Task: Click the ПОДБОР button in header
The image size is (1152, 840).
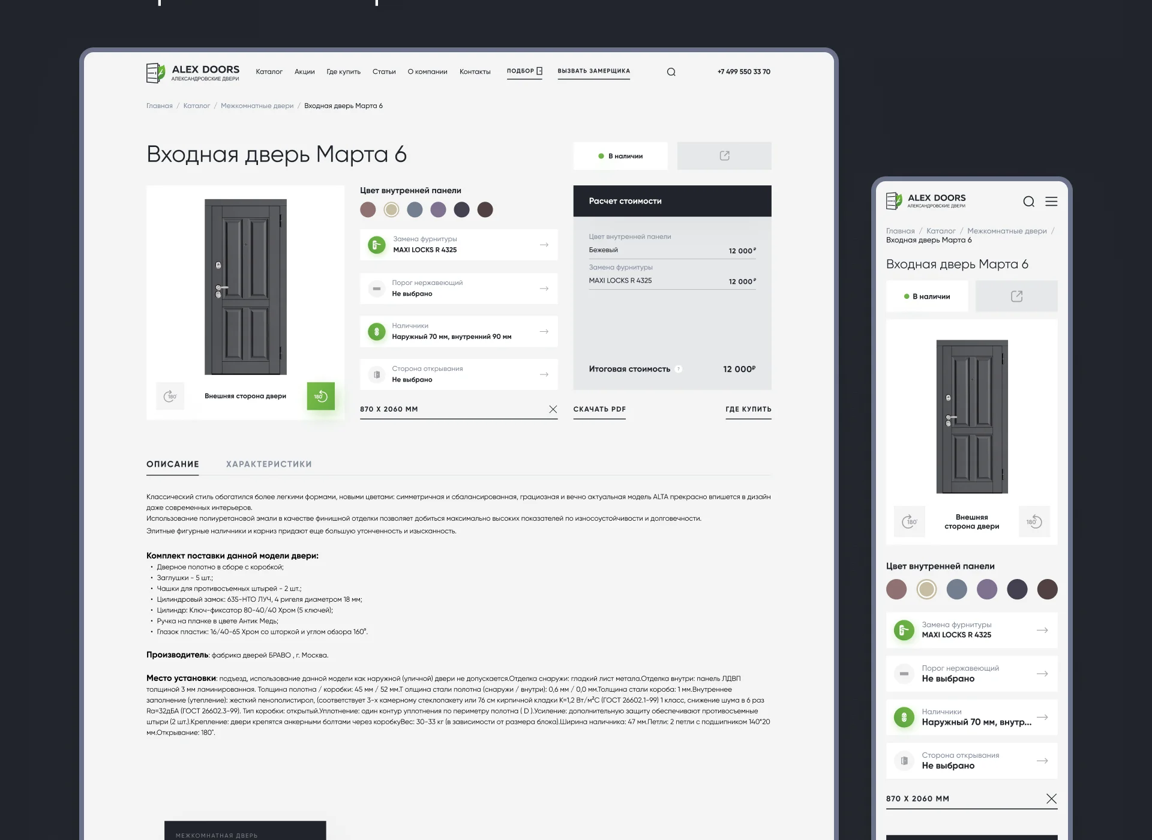Action: (524, 71)
